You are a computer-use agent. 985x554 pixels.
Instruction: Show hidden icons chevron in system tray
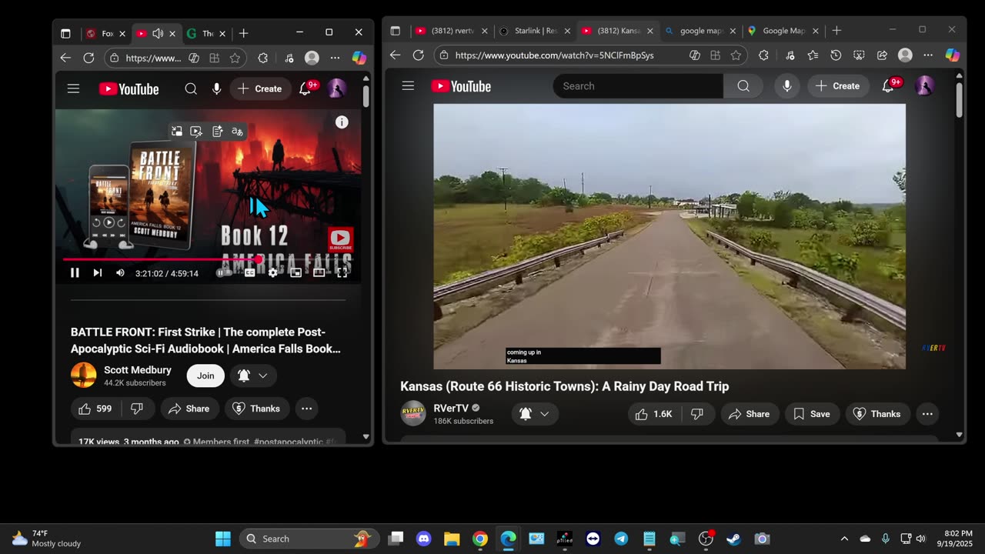click(844, 539)
